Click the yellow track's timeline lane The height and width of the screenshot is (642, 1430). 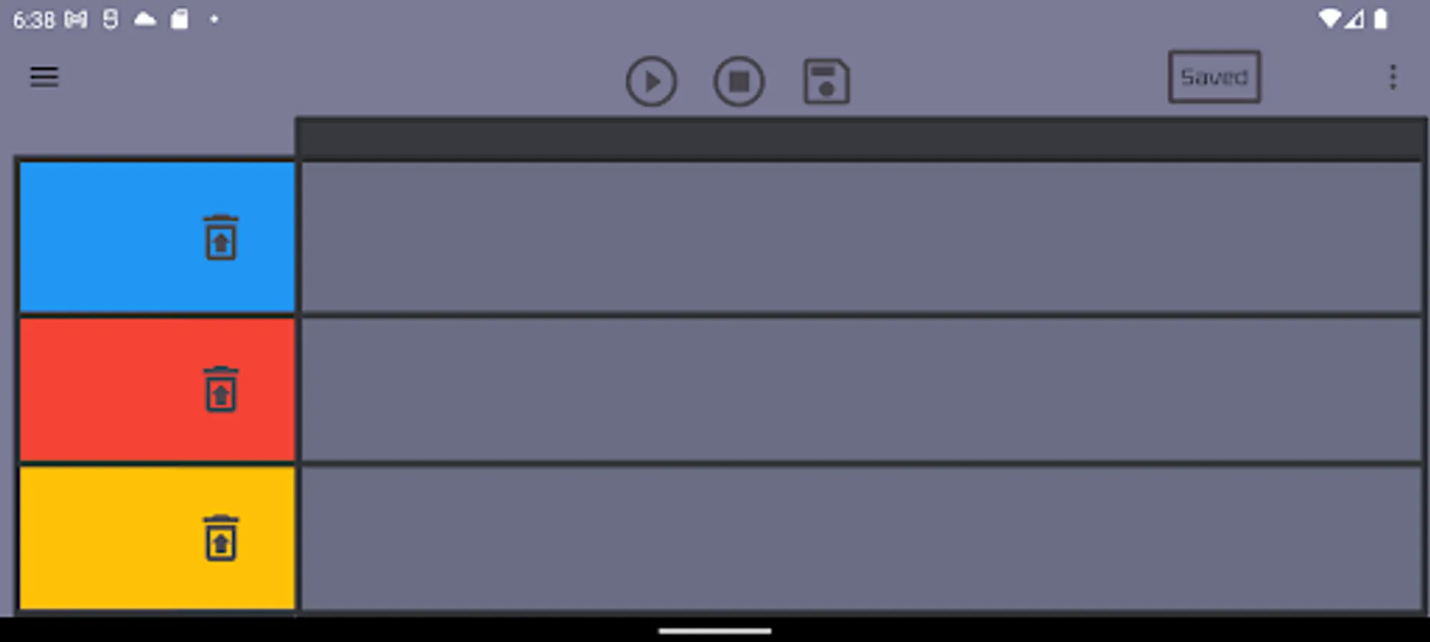click(x=861, y=538)
